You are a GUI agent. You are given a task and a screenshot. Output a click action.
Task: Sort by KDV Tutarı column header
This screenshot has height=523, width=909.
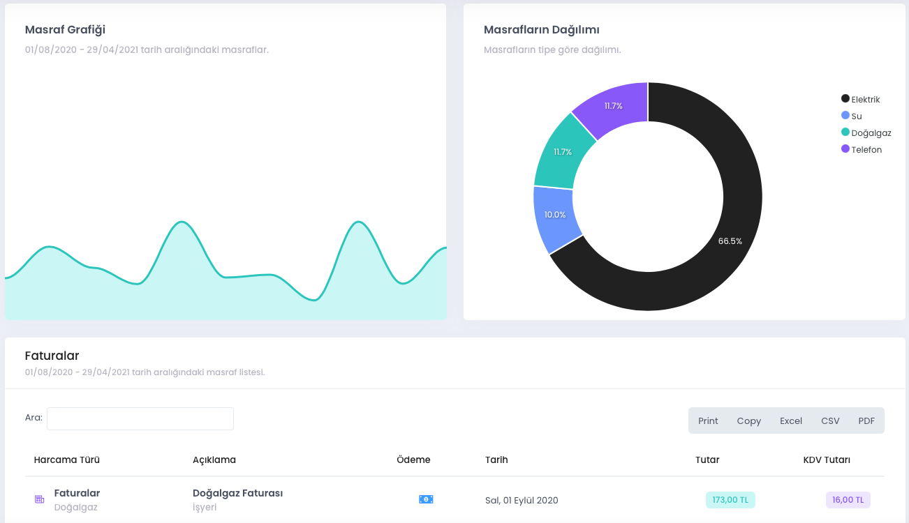(x=827, y=460)
